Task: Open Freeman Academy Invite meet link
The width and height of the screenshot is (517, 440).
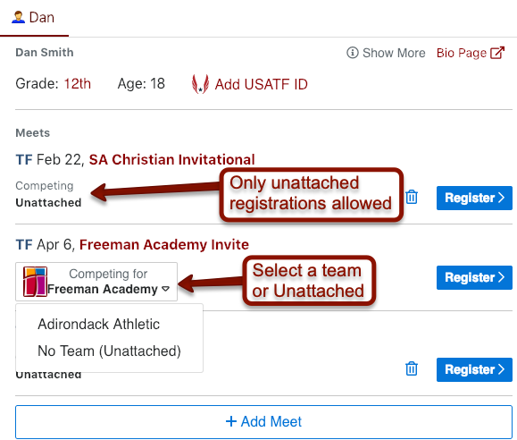Action: (x=164, y=245)
